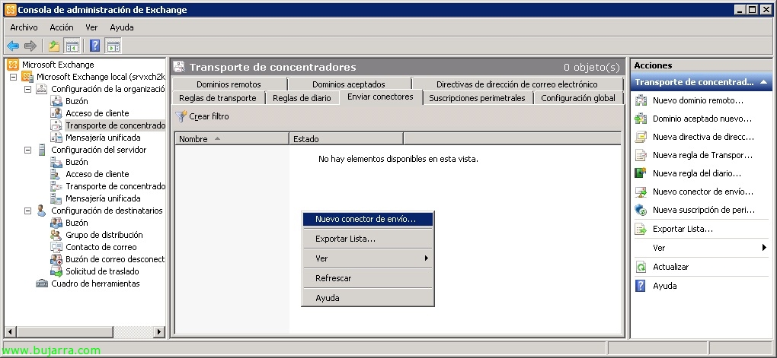Click the Forward arrow toolbar icon

[30, 46]
